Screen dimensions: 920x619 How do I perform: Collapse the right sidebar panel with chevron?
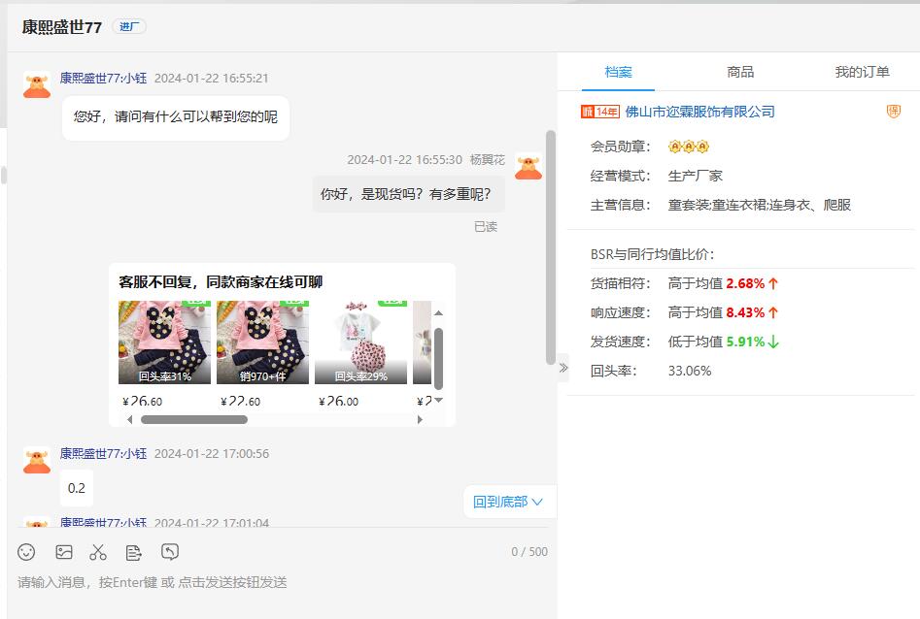pos(563,368)
